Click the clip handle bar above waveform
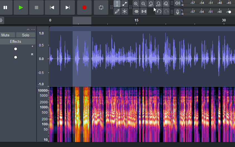 click(142, 29)
